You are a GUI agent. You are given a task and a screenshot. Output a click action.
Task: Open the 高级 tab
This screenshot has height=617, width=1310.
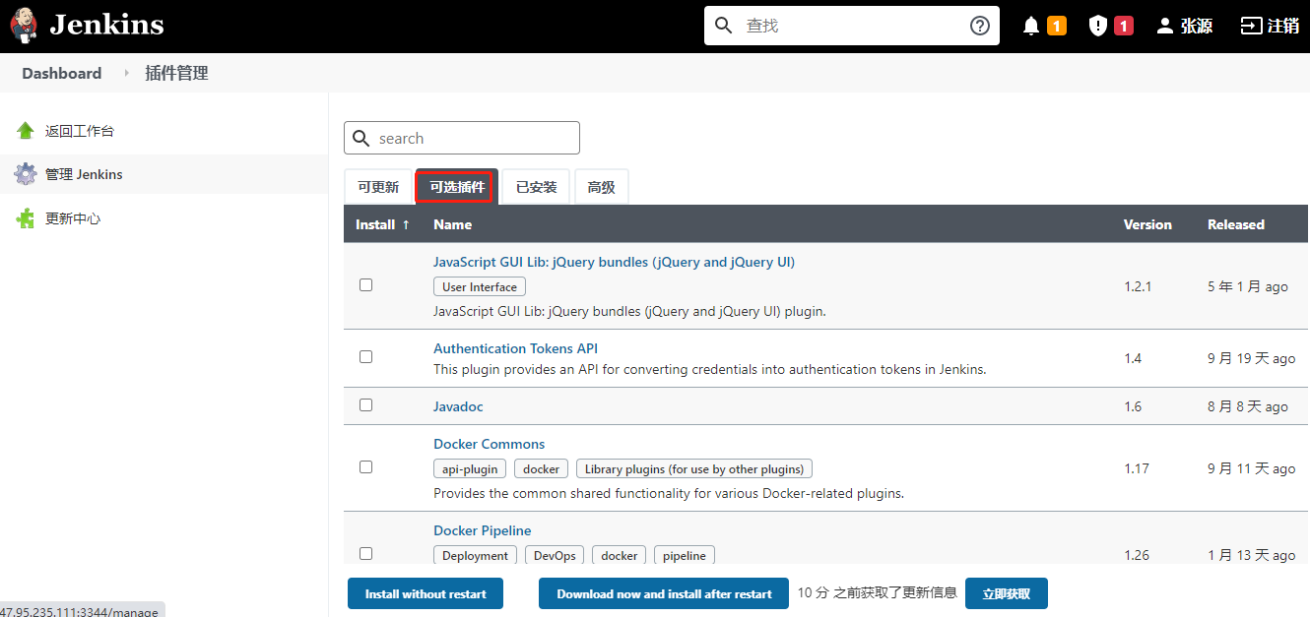(x=602, y=187)
